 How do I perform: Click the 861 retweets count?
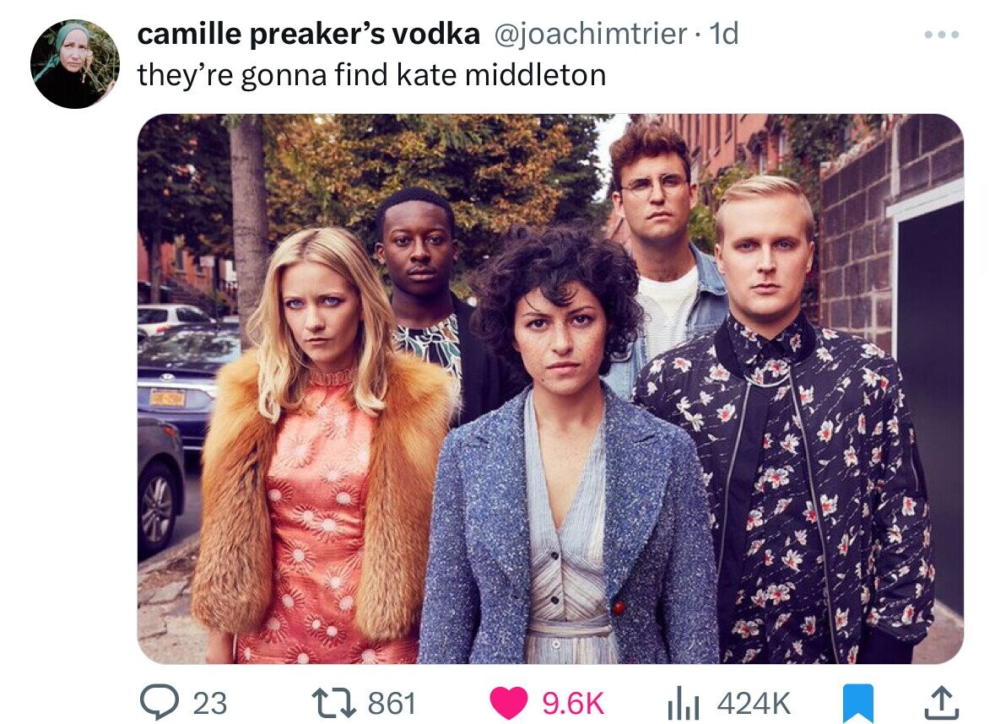[x=392, y=704]
